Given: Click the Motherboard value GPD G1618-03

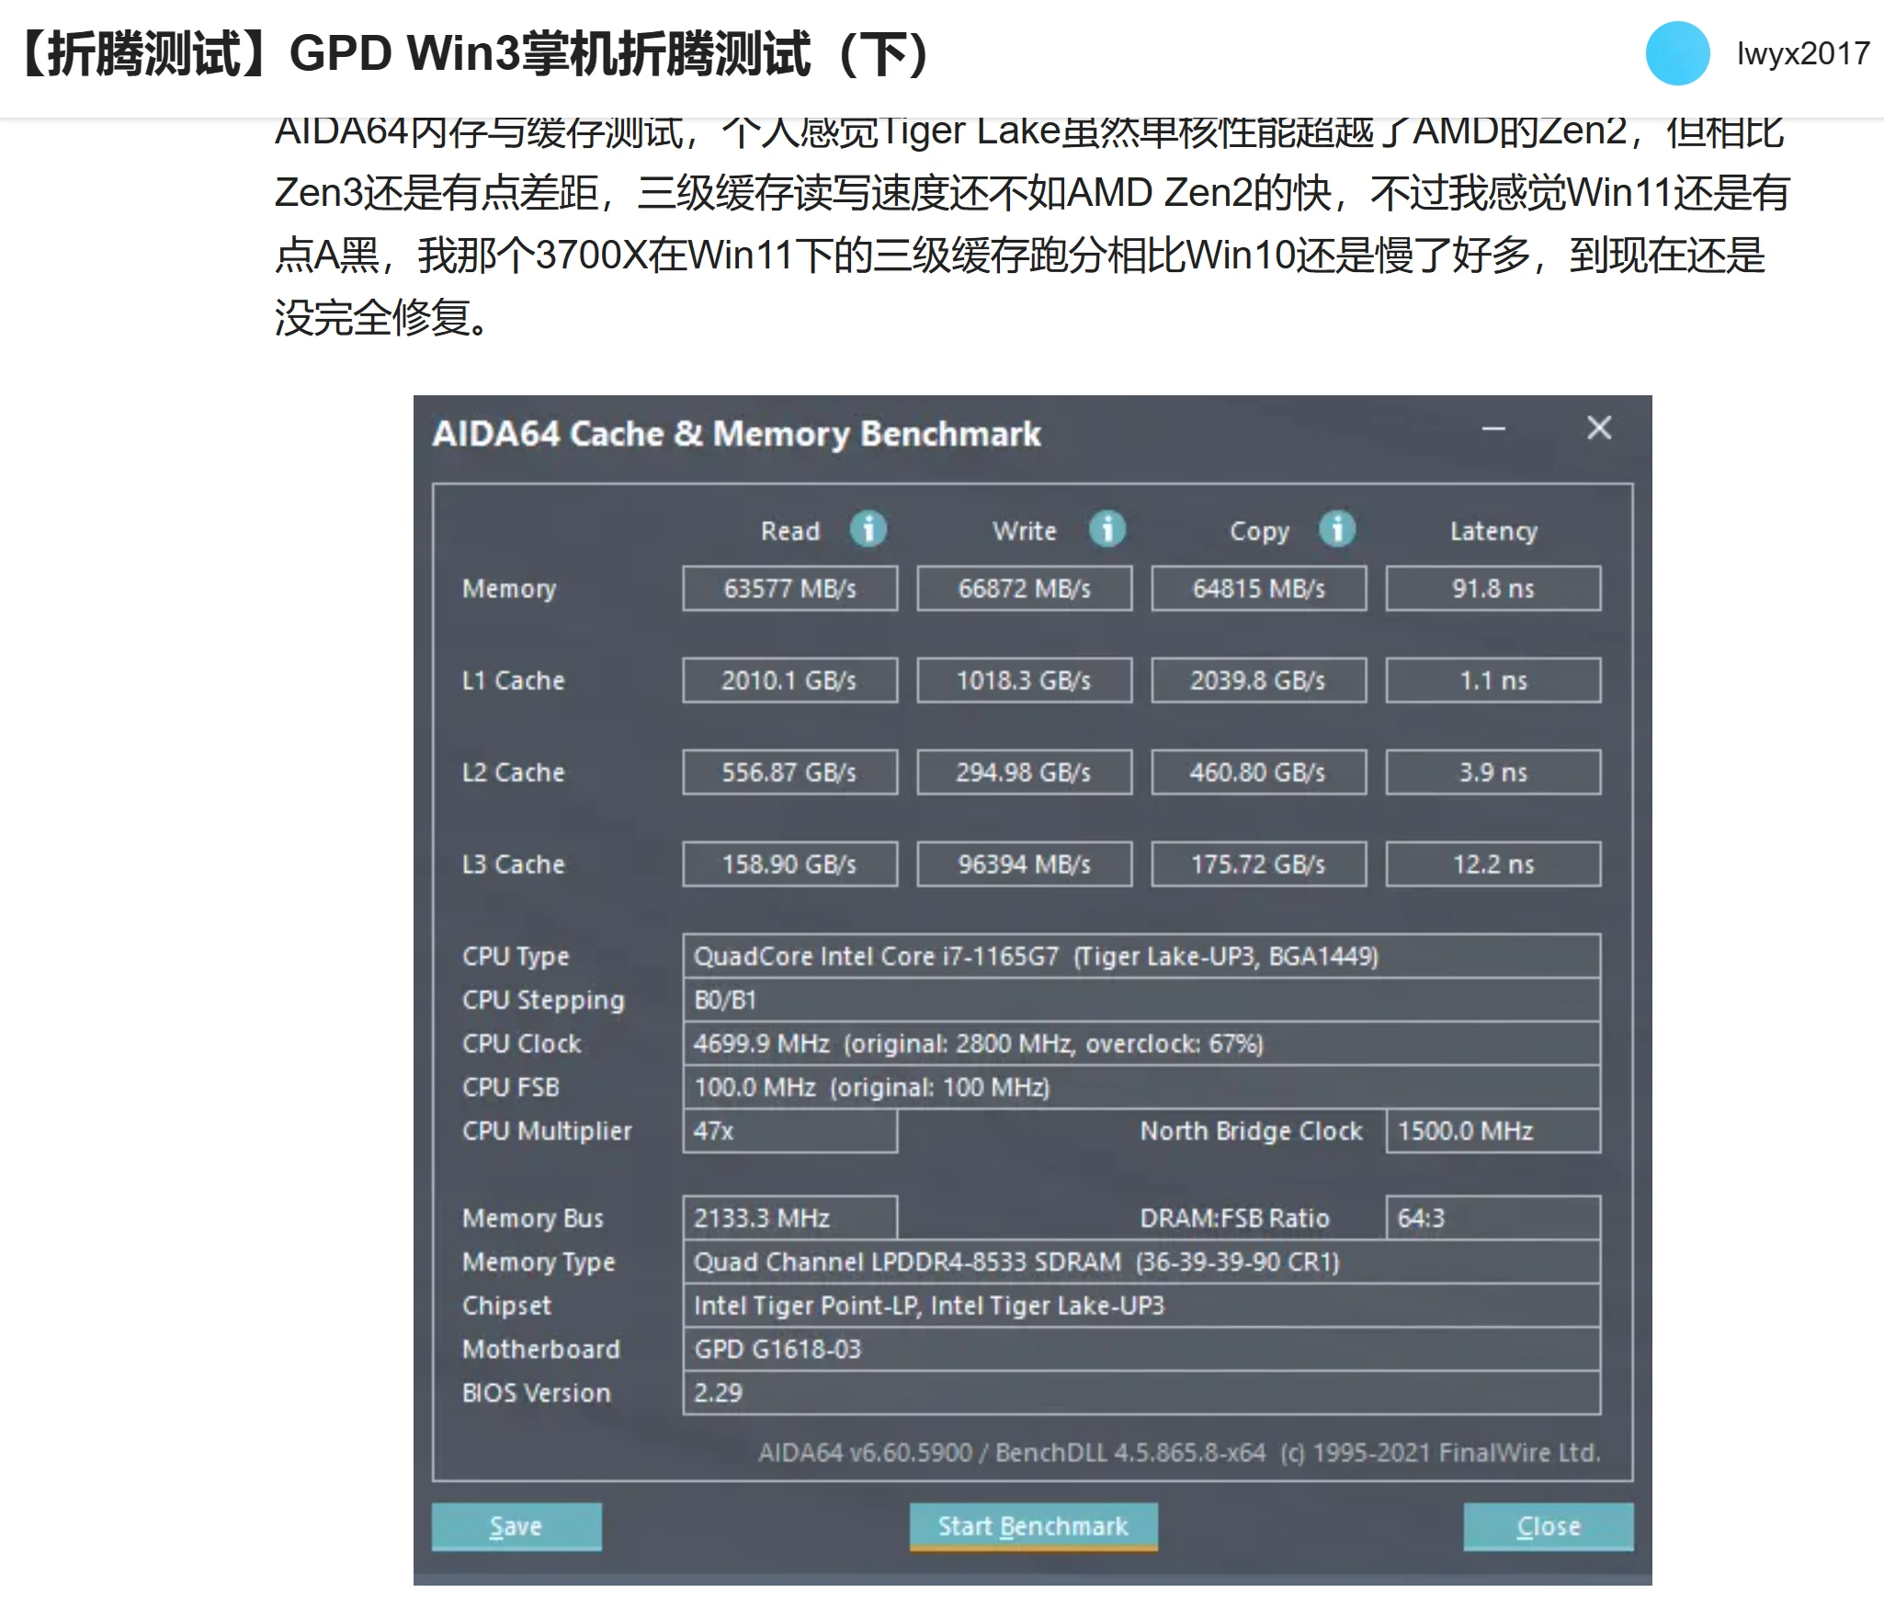Looking at the screenshot, I should [x=1141, y=1349].
